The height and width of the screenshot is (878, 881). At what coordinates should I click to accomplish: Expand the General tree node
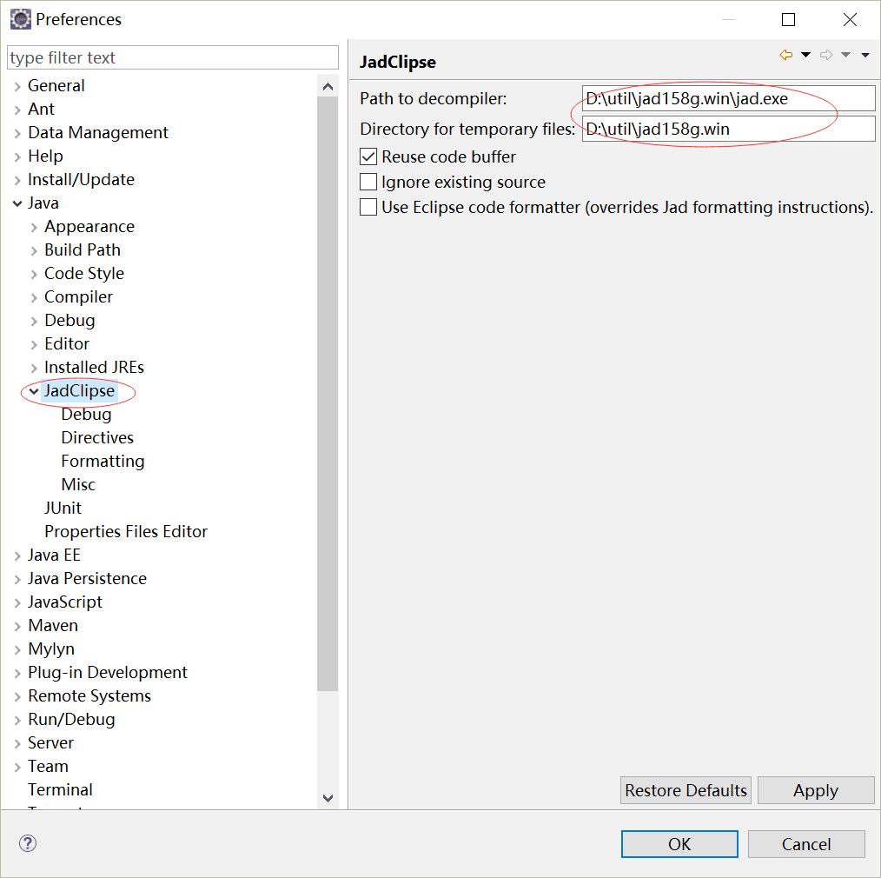17,86
